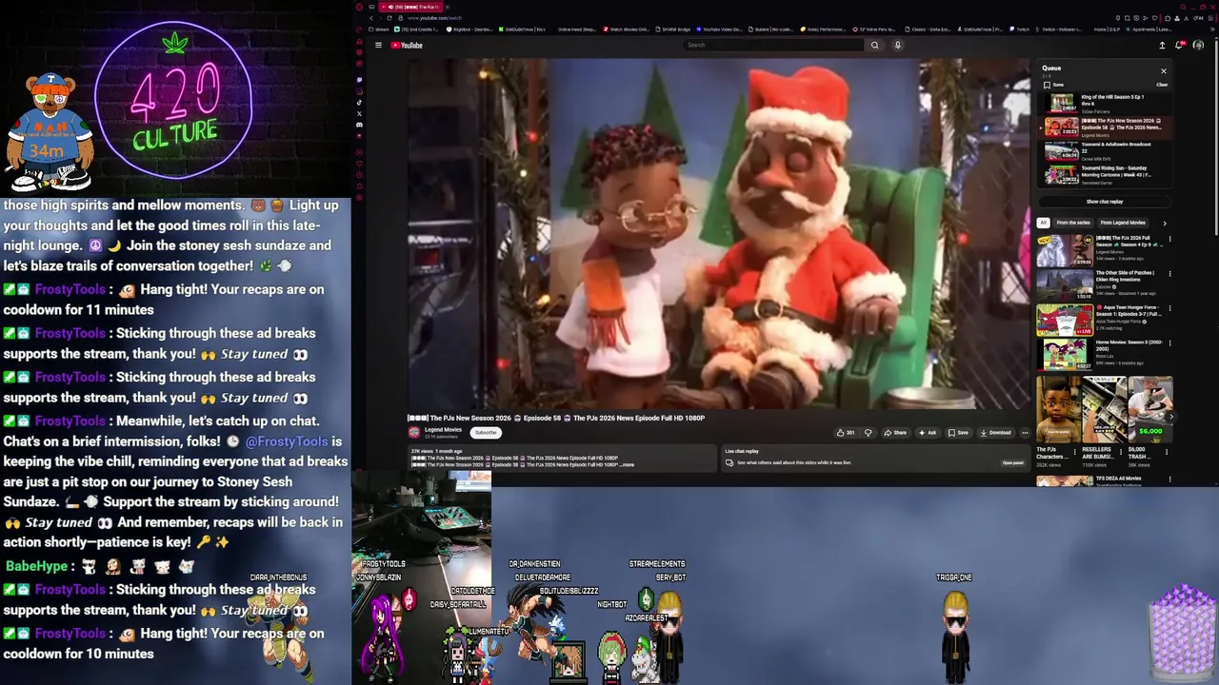Close the Queue panel
The image size is (1219, 685).
1163,70
